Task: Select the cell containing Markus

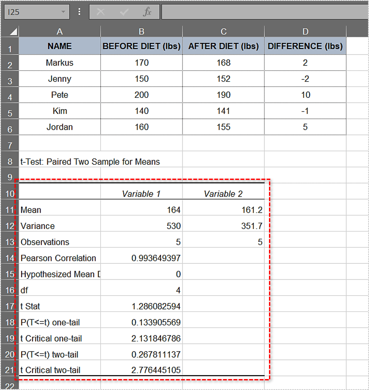Action: coord(60,63)
